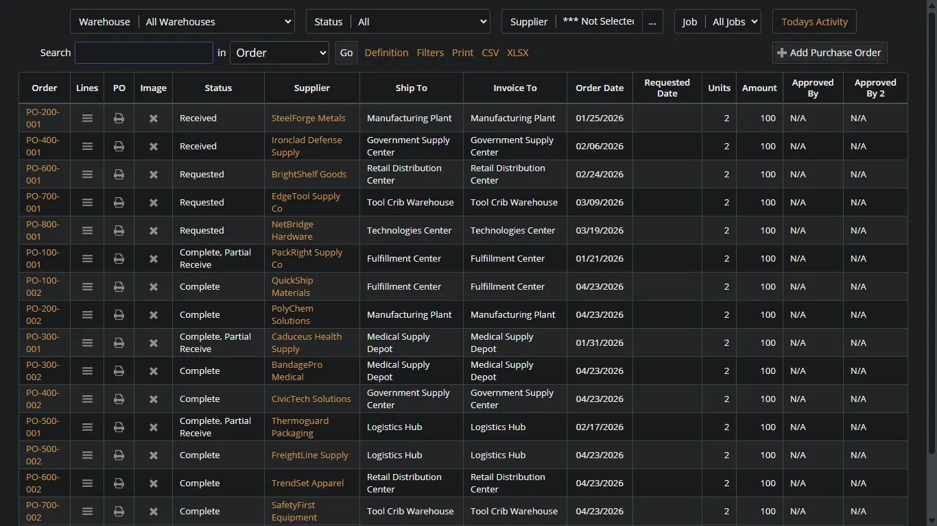Export list as XLSX
This screenshot has width=937, height=526.
click(517, 53)
